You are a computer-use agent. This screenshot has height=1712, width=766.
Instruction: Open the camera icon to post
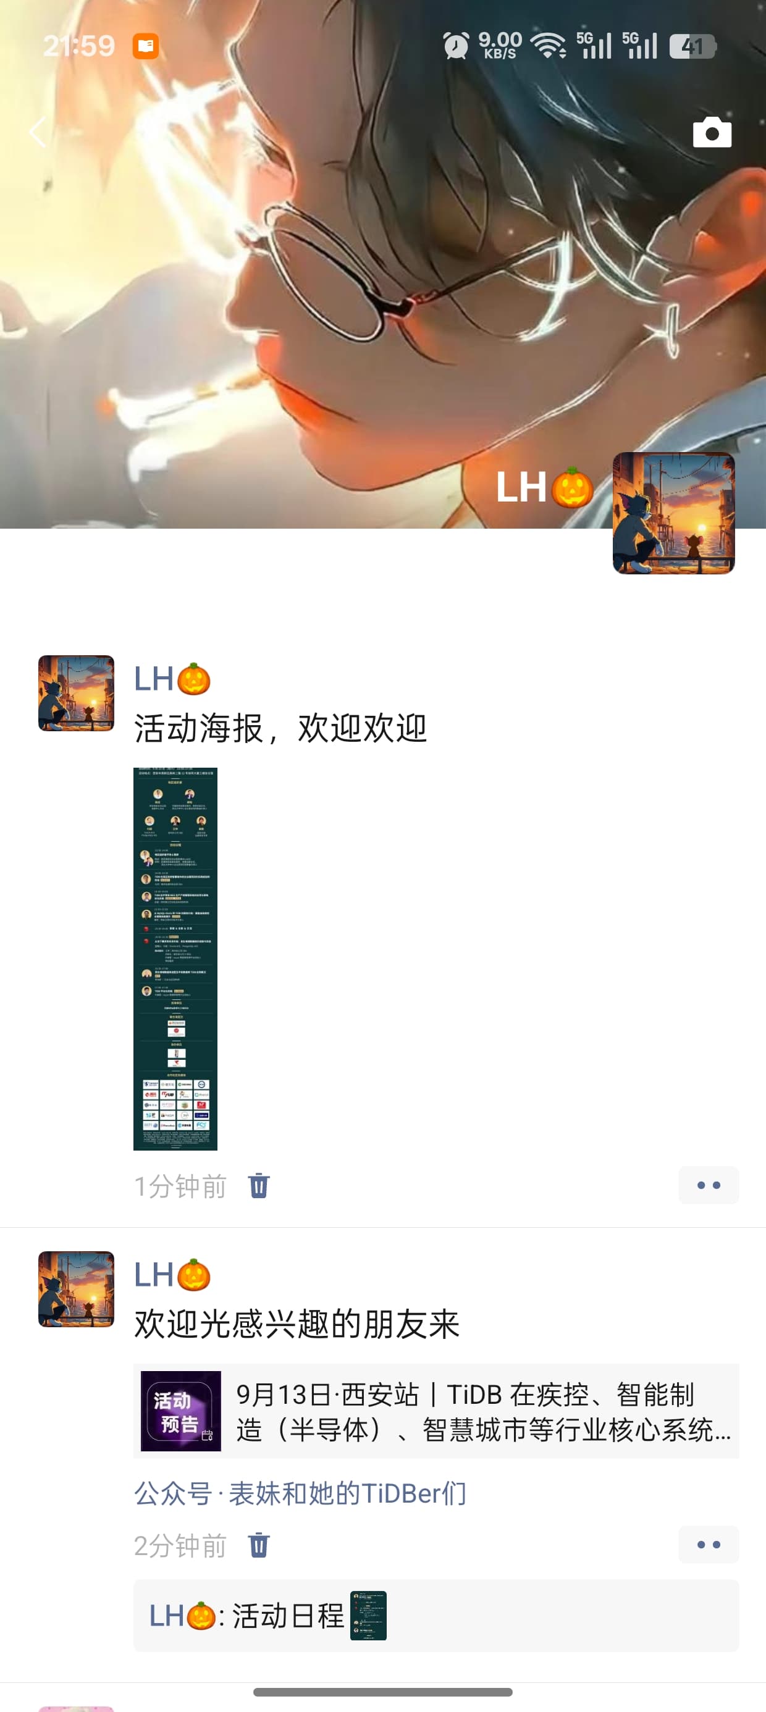tap(712, 132)
